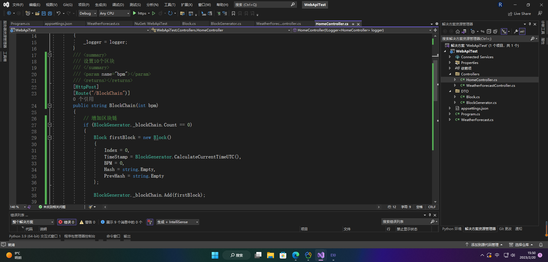Open Properties wrench icon in Solution Explorer
This screenshot has width=548, height=262.
516,31
